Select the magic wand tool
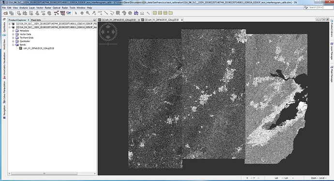 [148, 13]
